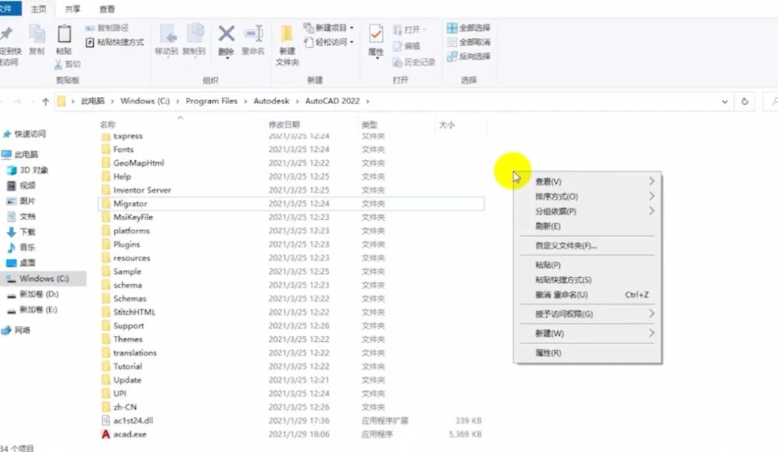
Task: Select Downloads (下载) in navigation pane
Action: tap(21, 232)
